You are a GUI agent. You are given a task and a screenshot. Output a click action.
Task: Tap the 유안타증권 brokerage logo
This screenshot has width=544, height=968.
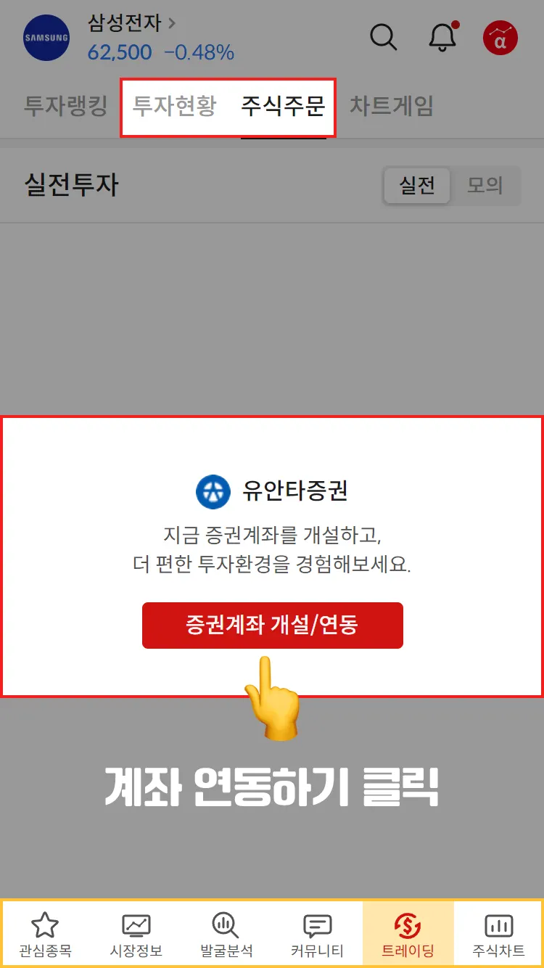coord(213,491)
